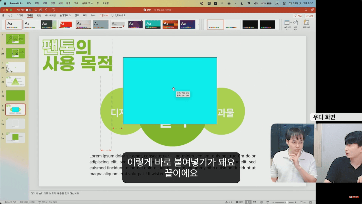This screenshot has height=204, width=362.
Task: Open the 삽입 ribbon tab
Action: click(x=10, y=16)
